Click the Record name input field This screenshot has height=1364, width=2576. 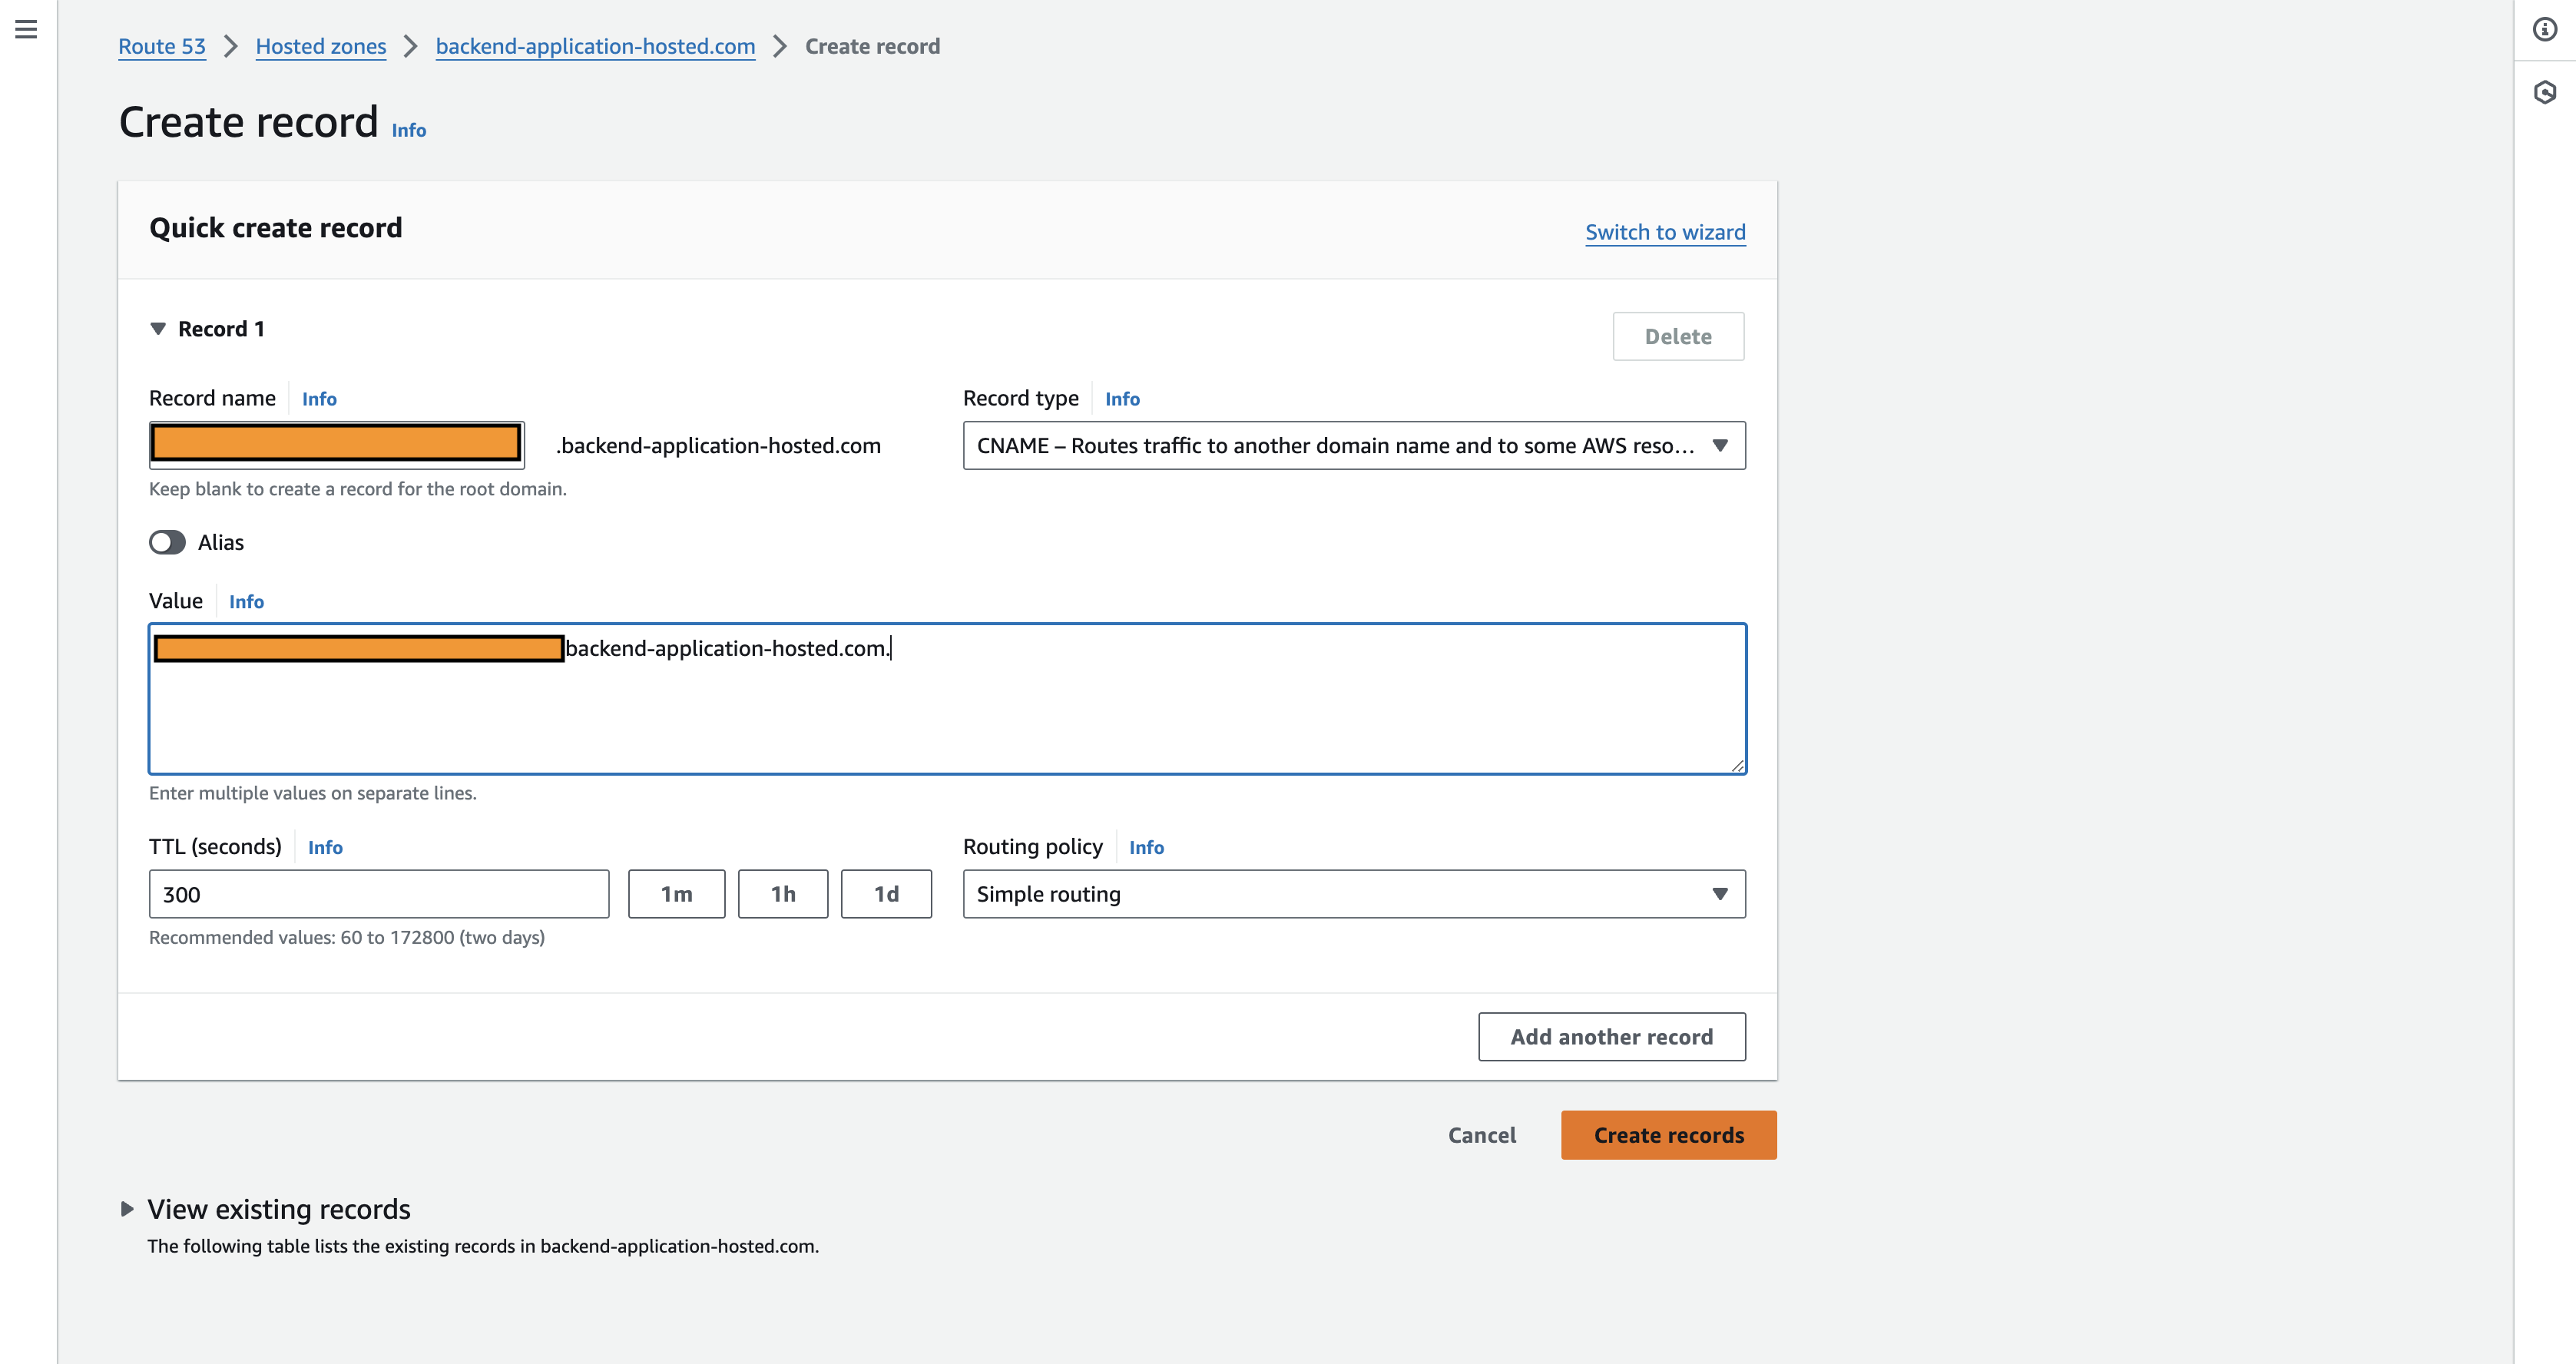pos(337,445)
